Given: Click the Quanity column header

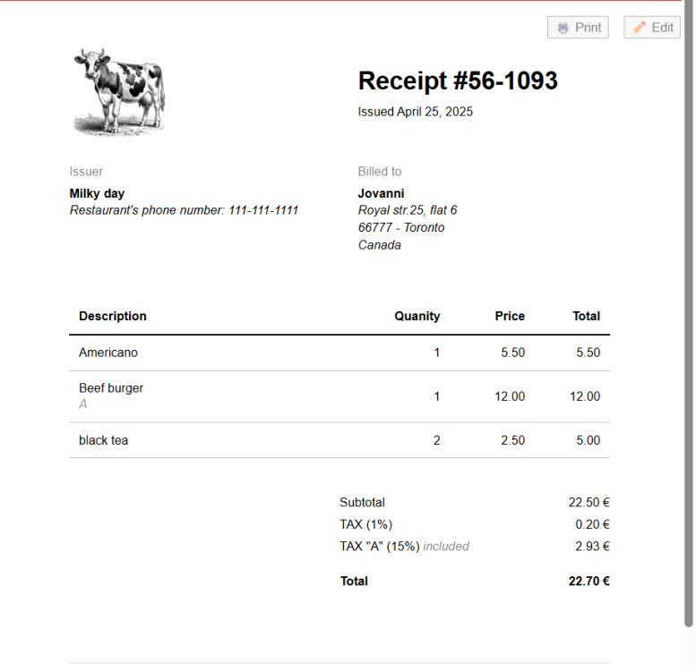Looking at the screenshot, I should [x=417, y=316].
